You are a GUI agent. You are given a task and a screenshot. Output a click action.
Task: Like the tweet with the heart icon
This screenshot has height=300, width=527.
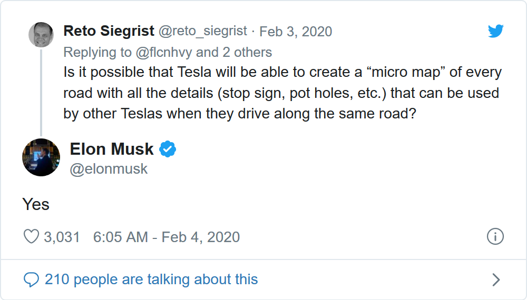click(x=32, y=237)
